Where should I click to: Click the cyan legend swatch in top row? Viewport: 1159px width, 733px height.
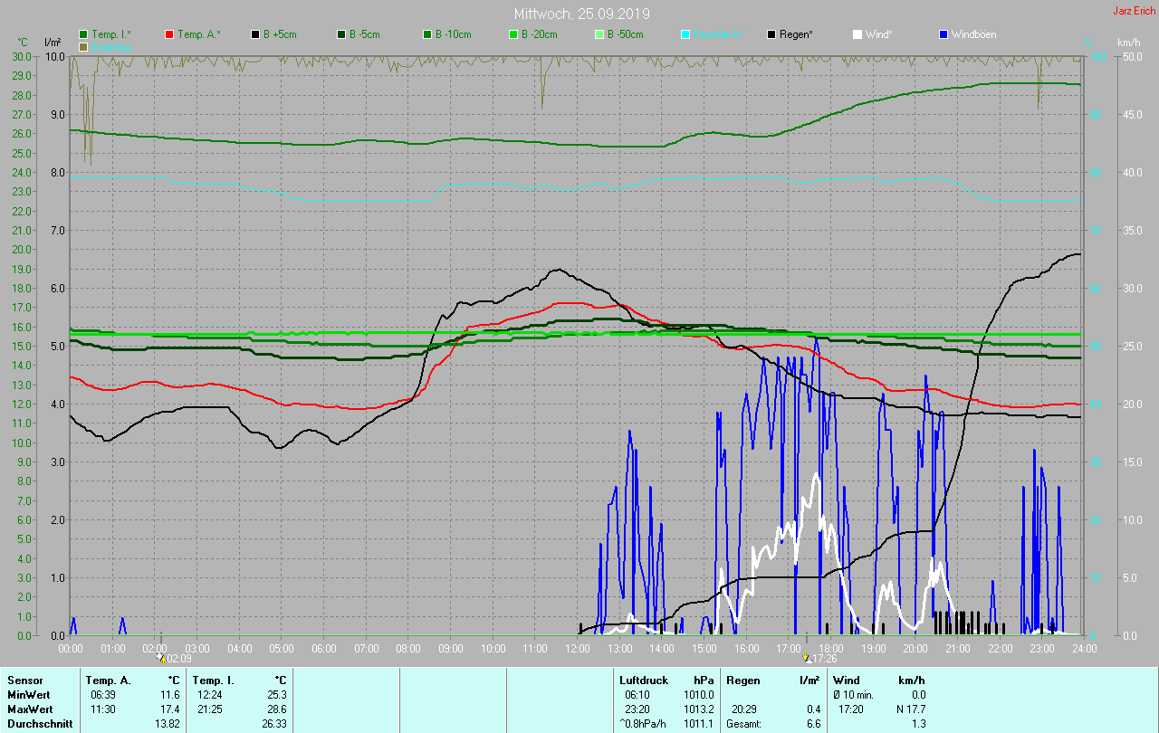point(685,34)
